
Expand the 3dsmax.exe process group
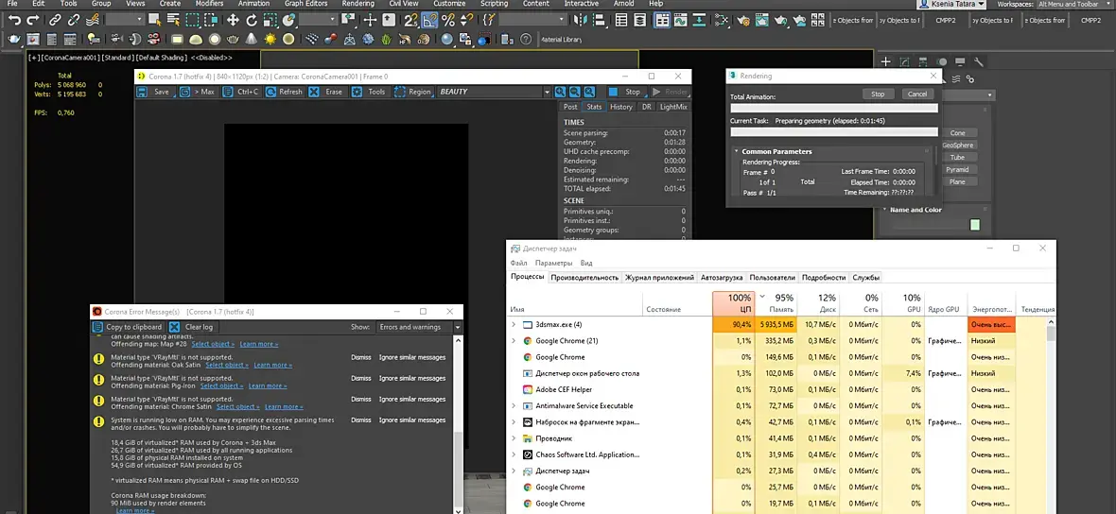pyautogui.click(x=514, y=325)
